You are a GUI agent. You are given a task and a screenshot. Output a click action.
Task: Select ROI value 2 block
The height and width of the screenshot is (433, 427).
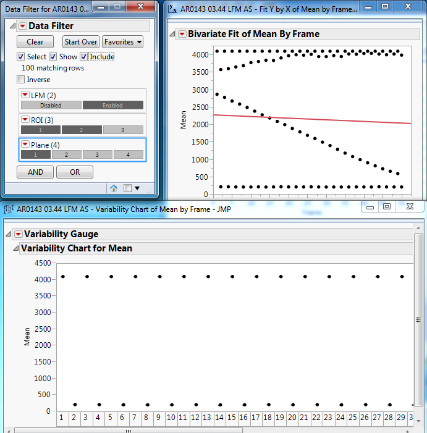[82, 130]
